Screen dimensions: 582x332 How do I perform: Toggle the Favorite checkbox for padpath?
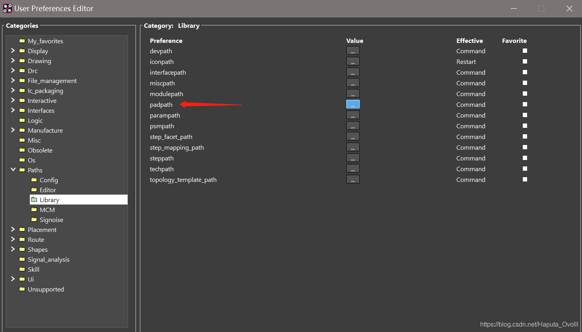[525, 104]
